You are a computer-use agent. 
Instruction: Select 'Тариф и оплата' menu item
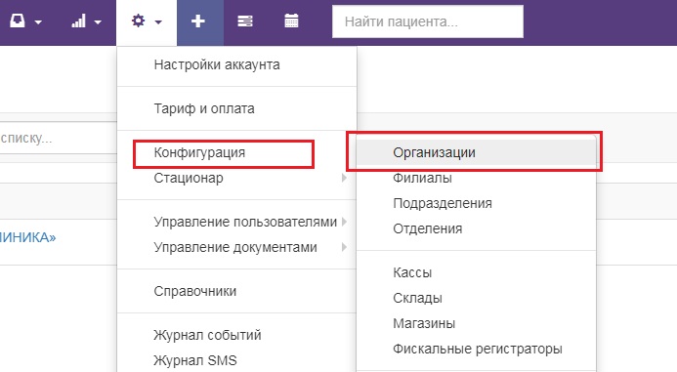point(204,108)
